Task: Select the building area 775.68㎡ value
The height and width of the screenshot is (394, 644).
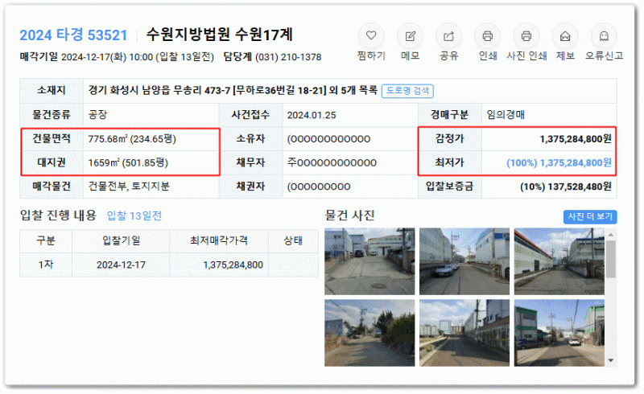Action: click(132, 139)
